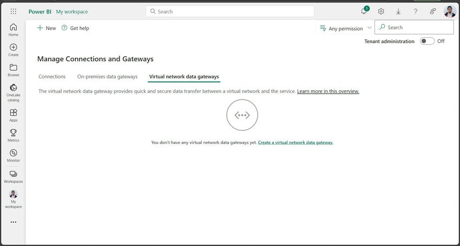
Task: Open the app launcher grid icon
Action: pyautogui.click(x=14, y=11)
